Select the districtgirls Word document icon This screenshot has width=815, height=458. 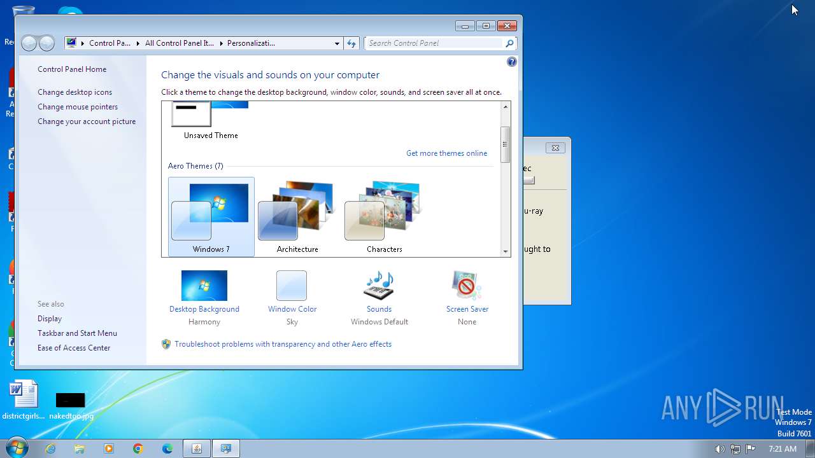(x=24, y=401)
